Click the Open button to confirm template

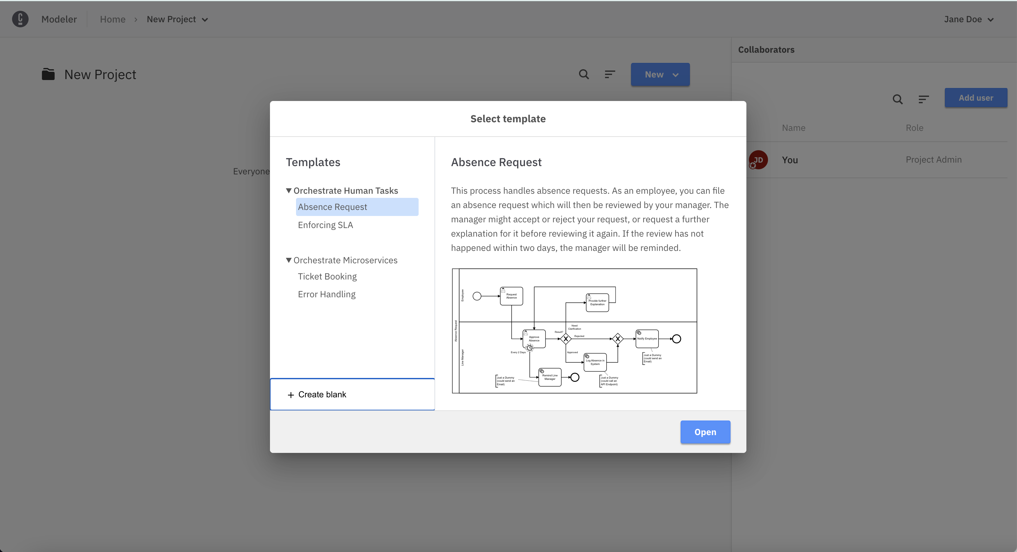[706, 432]
